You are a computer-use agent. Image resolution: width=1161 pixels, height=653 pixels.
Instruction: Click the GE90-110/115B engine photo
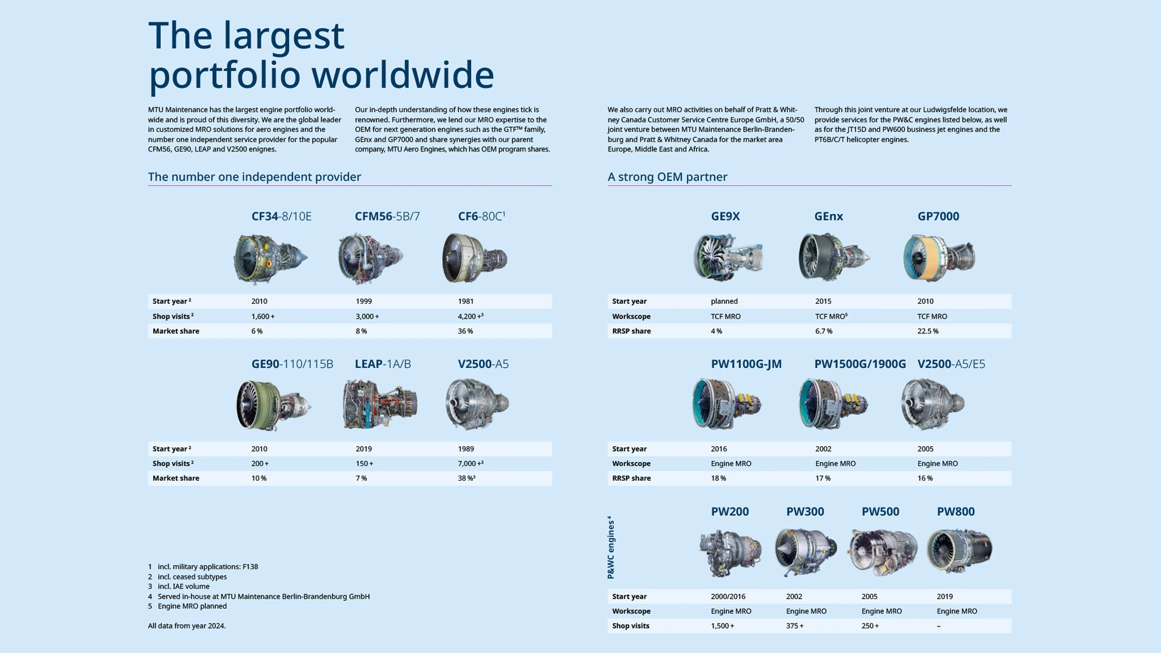[273, 406]
